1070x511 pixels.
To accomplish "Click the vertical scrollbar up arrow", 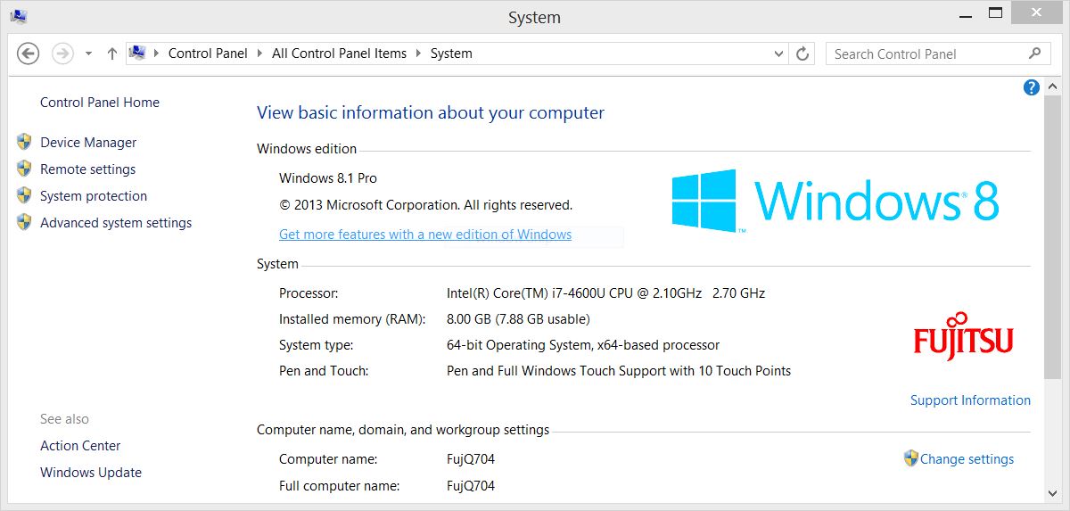I will [x=1052, y=87].
